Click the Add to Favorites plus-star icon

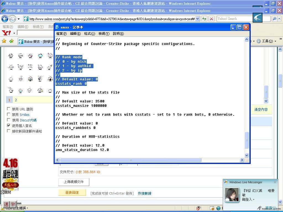tap(11, 41)
